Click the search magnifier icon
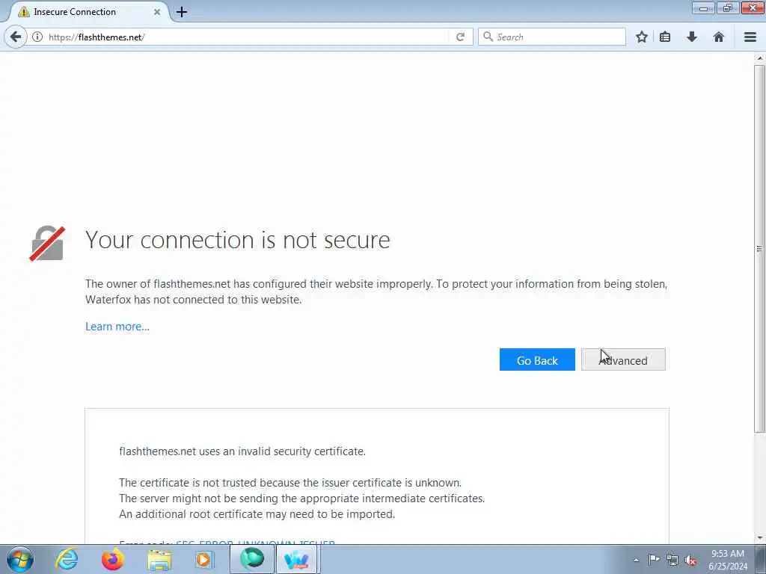This screenshot has width=766, height=574. click(488, 37)
